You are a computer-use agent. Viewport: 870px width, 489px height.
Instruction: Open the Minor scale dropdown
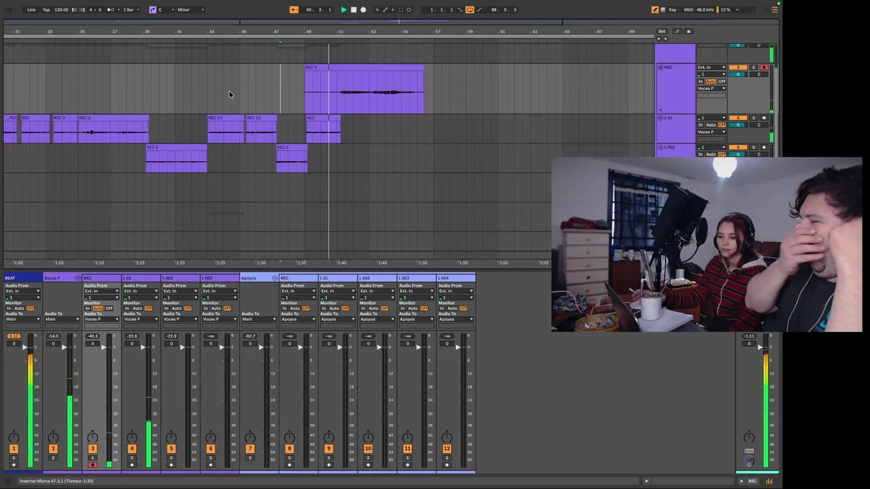pyautogui.click(x=190, y=10)
